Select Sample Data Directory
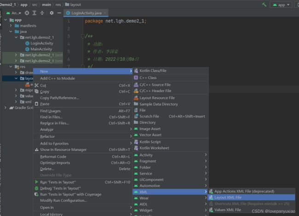Image resolution: width=299 pixels, height=216 pixels. (171, 104)
